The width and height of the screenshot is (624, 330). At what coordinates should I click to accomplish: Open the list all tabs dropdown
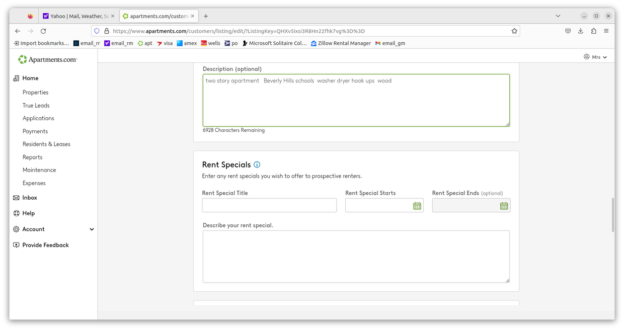pyautogui.click(x=558, y=16)
